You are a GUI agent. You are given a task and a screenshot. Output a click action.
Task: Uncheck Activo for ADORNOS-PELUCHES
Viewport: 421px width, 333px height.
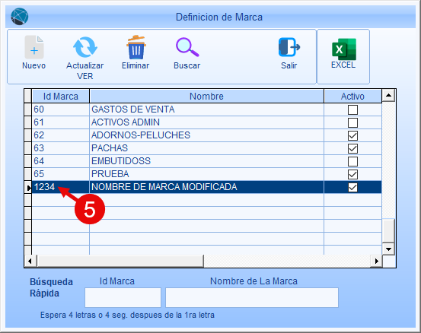tap(352, 135)
